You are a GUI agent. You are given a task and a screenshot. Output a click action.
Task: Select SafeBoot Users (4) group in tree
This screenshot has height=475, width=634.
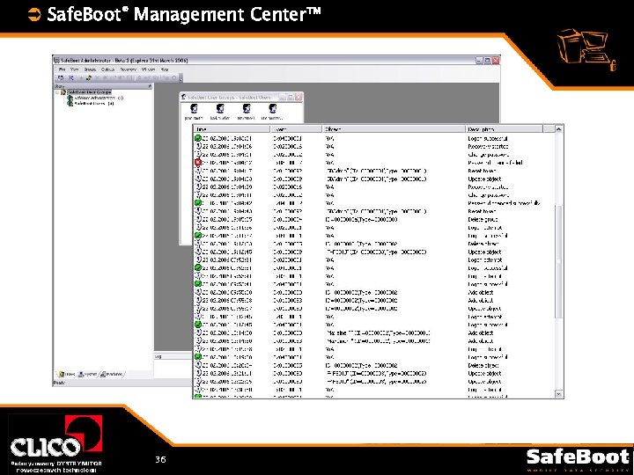click(94, 104)
